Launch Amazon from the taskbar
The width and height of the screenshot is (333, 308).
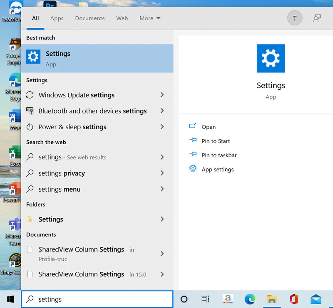click(x=228, y=299)
